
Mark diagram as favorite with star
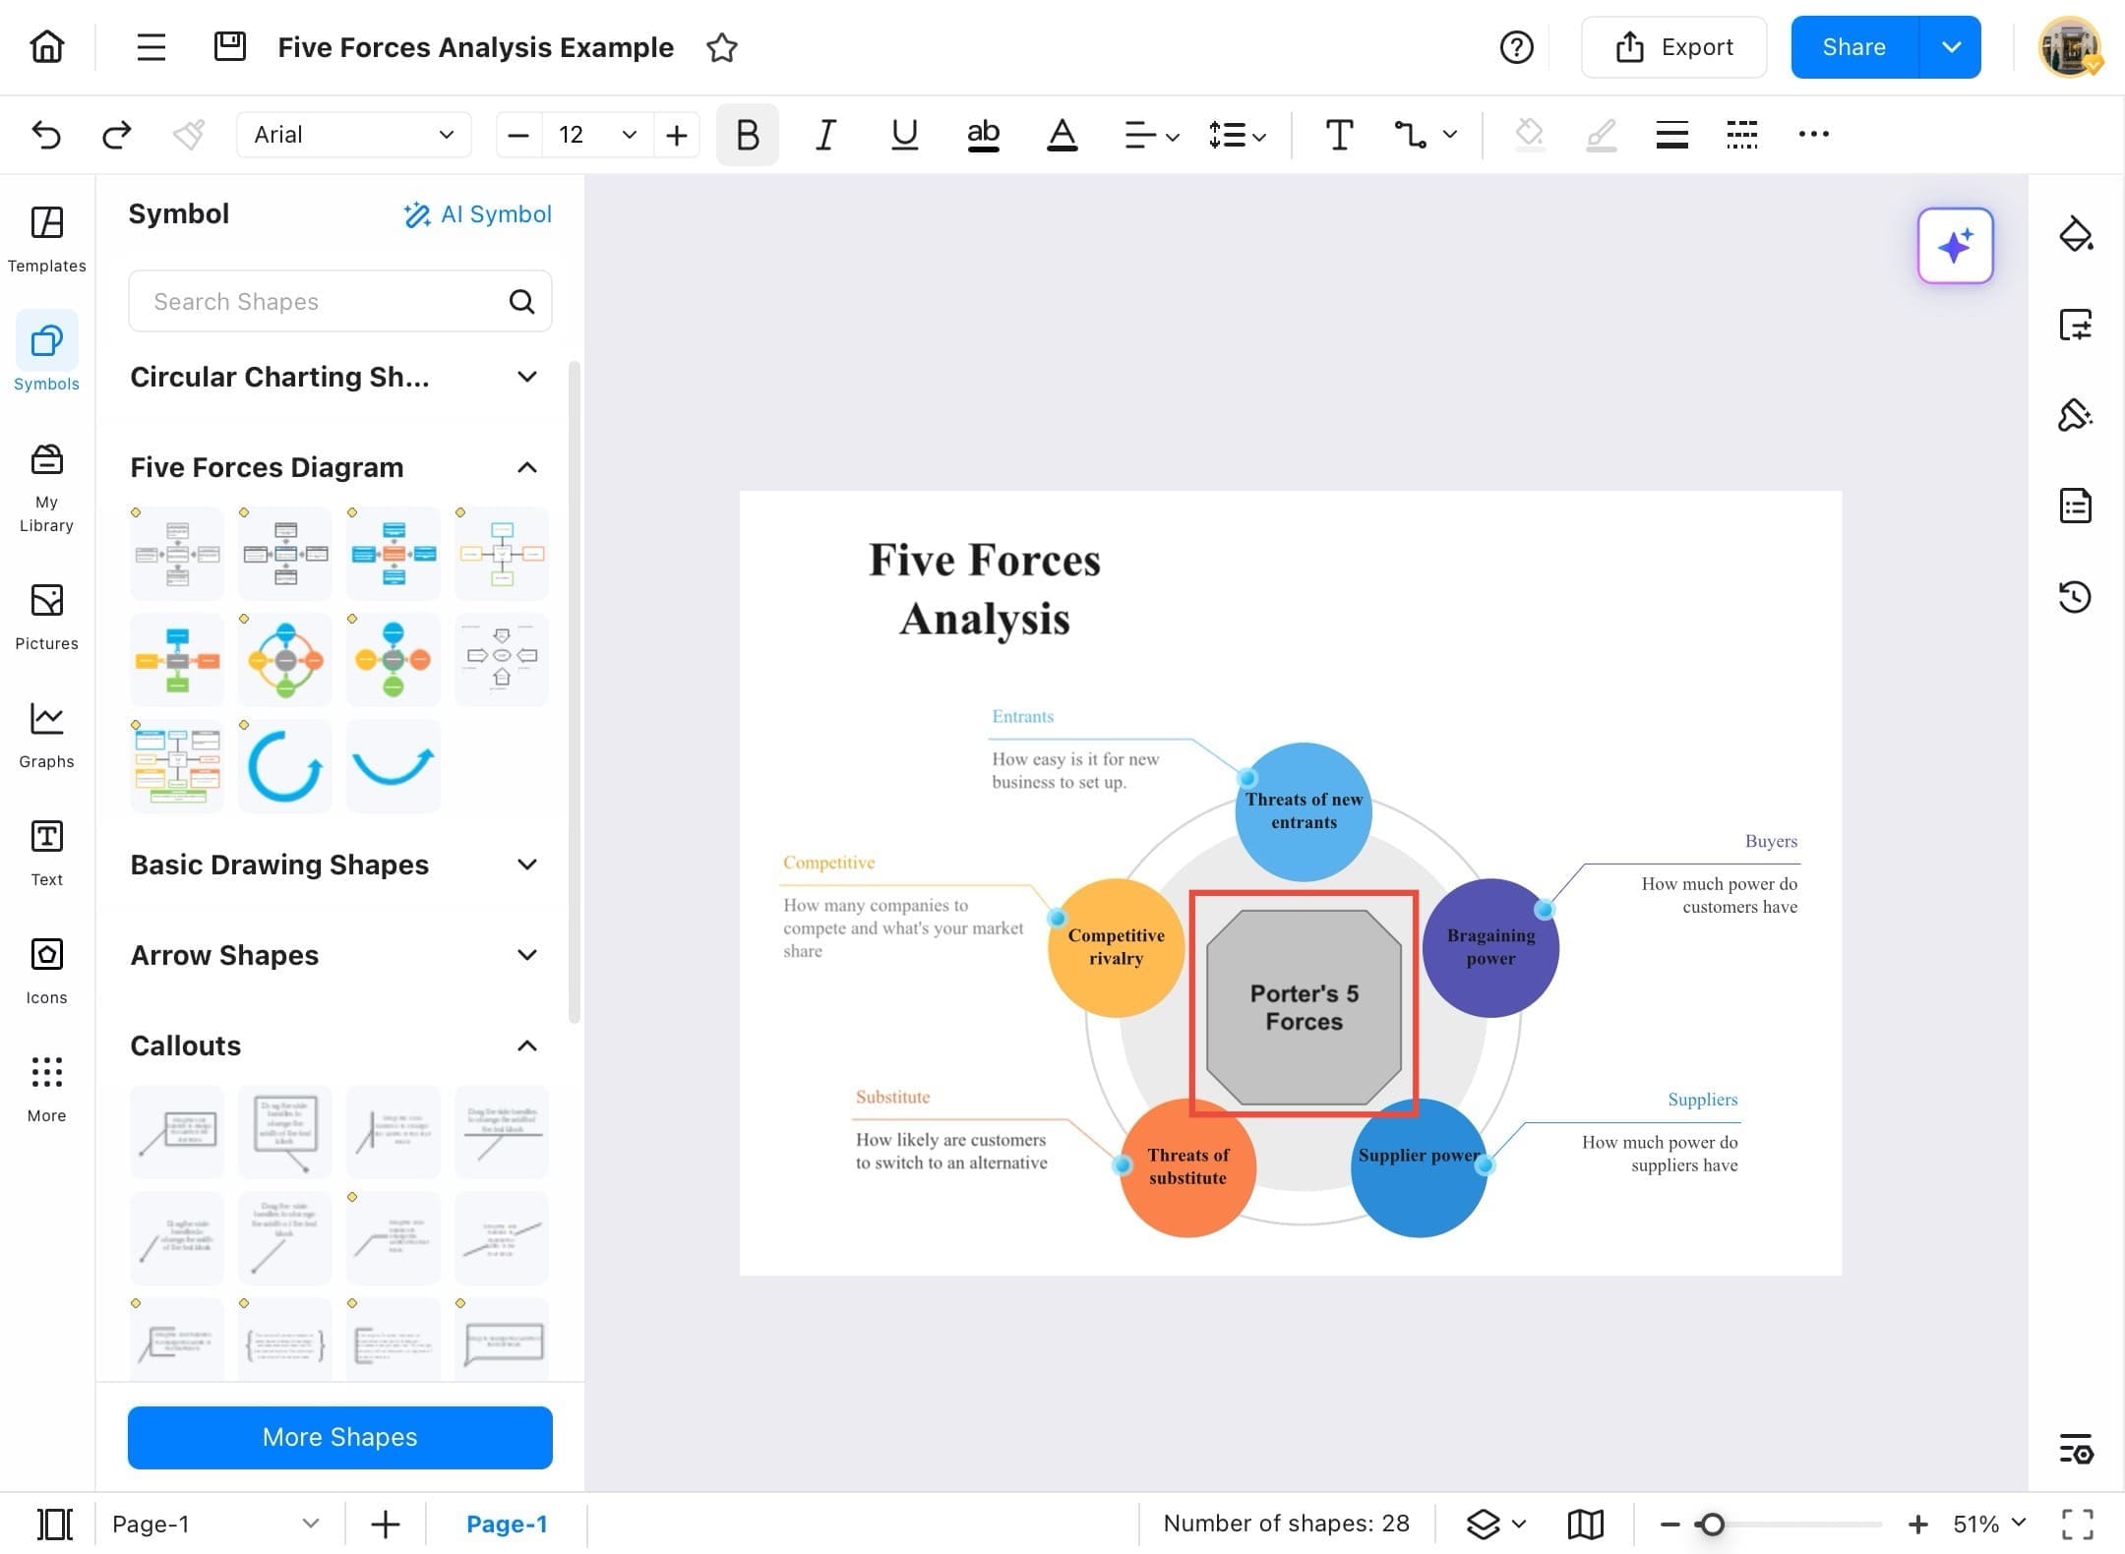pyautogui.click(x=722, y=47)
